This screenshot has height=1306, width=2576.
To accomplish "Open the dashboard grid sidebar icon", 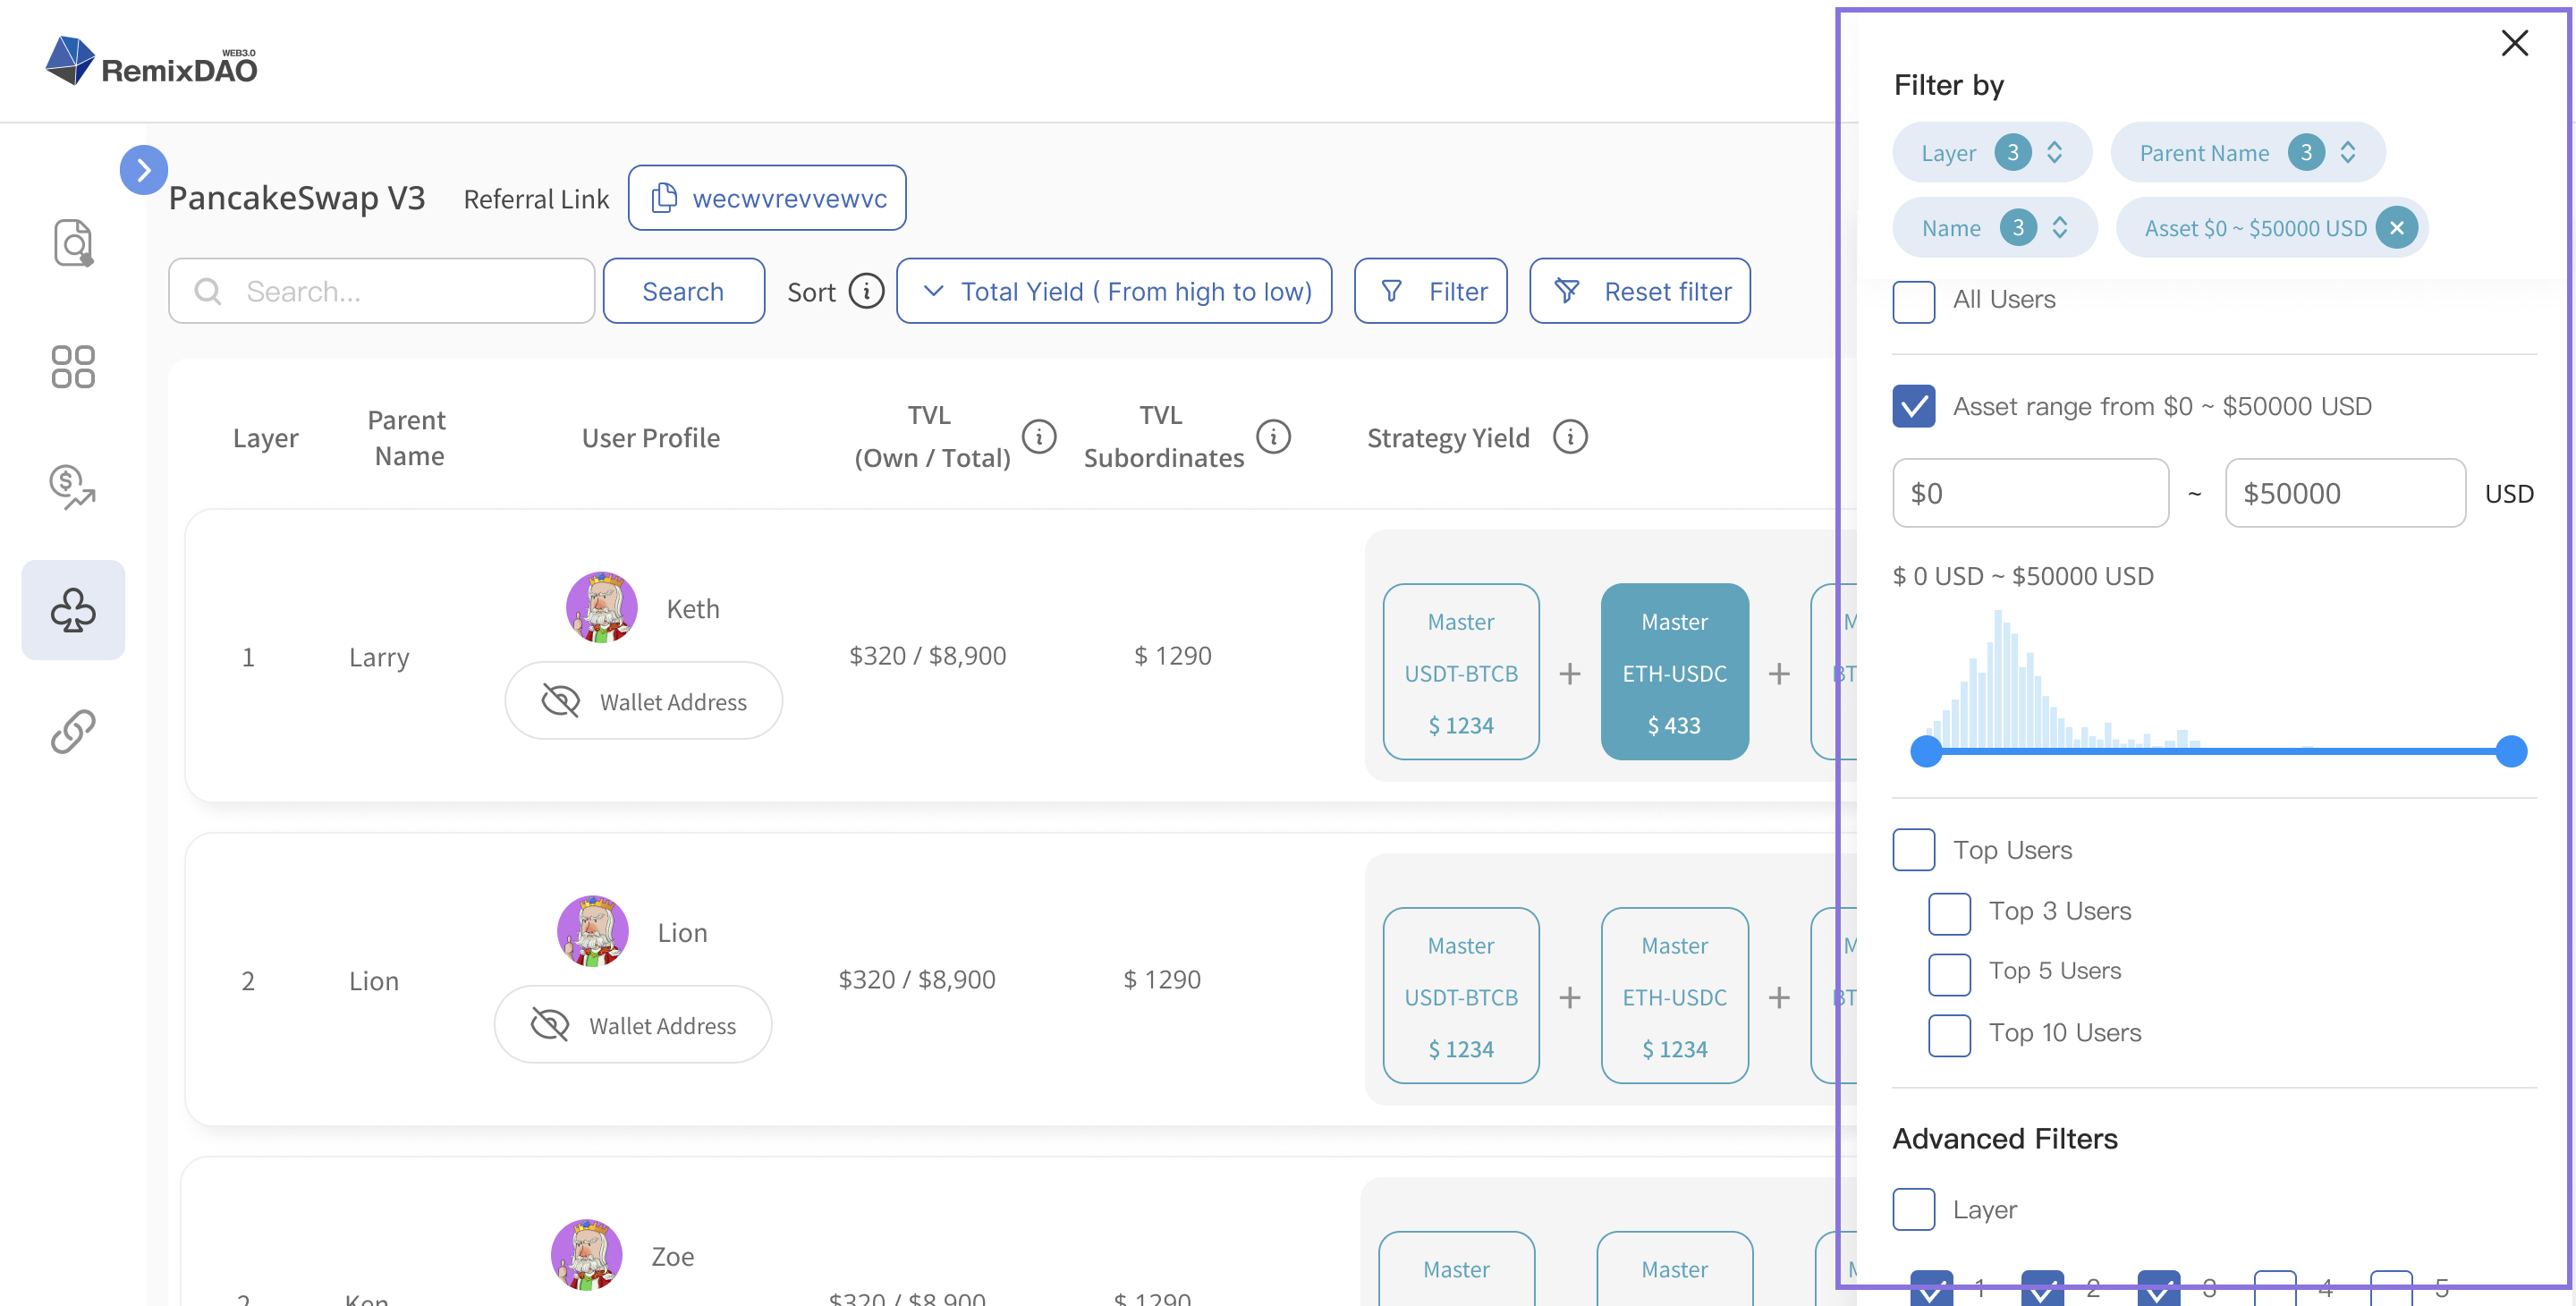I will tap(73, 367).
